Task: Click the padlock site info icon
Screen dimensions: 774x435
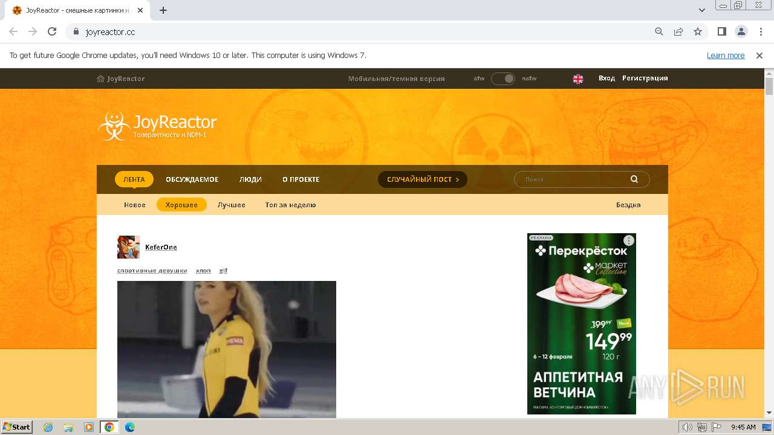Action: 76,32
